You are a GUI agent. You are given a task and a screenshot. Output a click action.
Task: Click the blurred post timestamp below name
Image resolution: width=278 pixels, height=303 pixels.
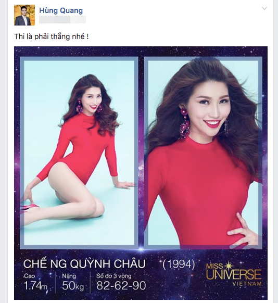pyautogui.click(x=62, y=20)
